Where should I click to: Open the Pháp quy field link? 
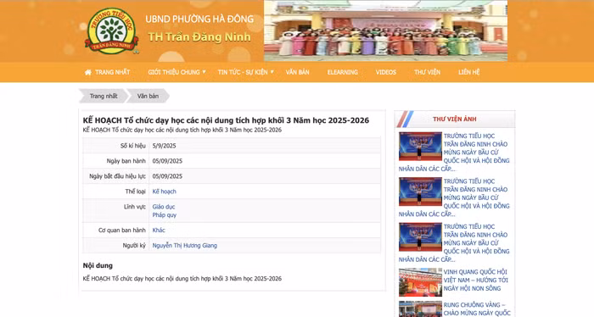[x=164, y=214]
